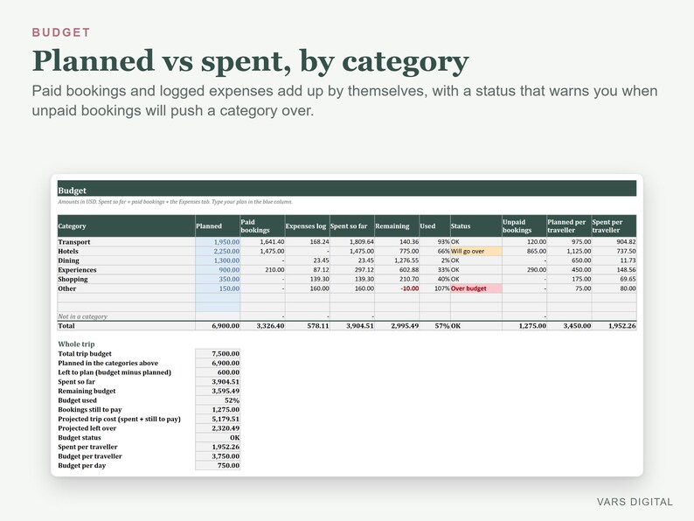The width and height of the screenshot is (694, 521).
Task: Click total paid bookings 3,326.40
Action: [262, 326]
